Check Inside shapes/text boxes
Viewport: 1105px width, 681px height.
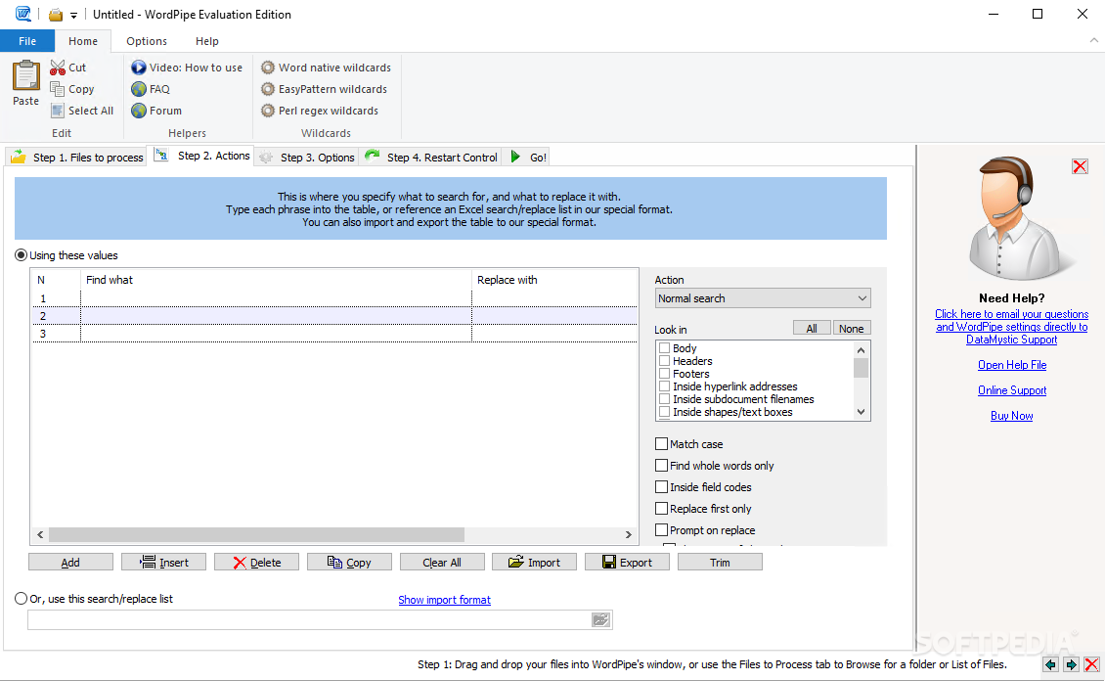click(x=664, y=412)
